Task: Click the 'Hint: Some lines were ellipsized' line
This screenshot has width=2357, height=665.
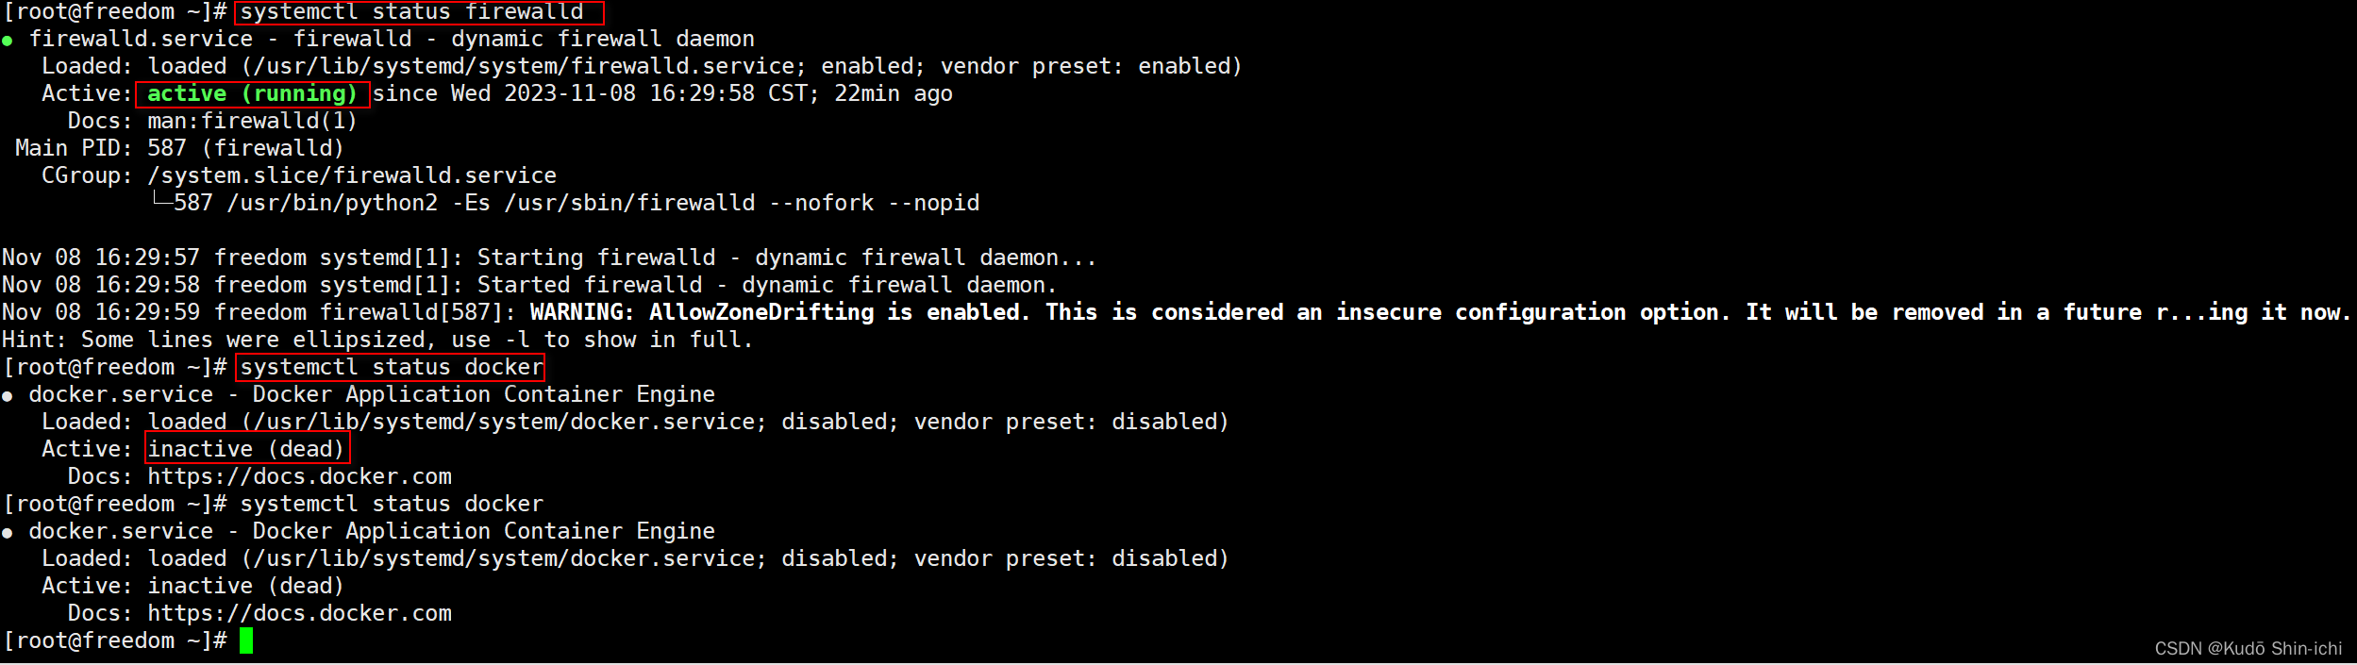Action: 377,340
